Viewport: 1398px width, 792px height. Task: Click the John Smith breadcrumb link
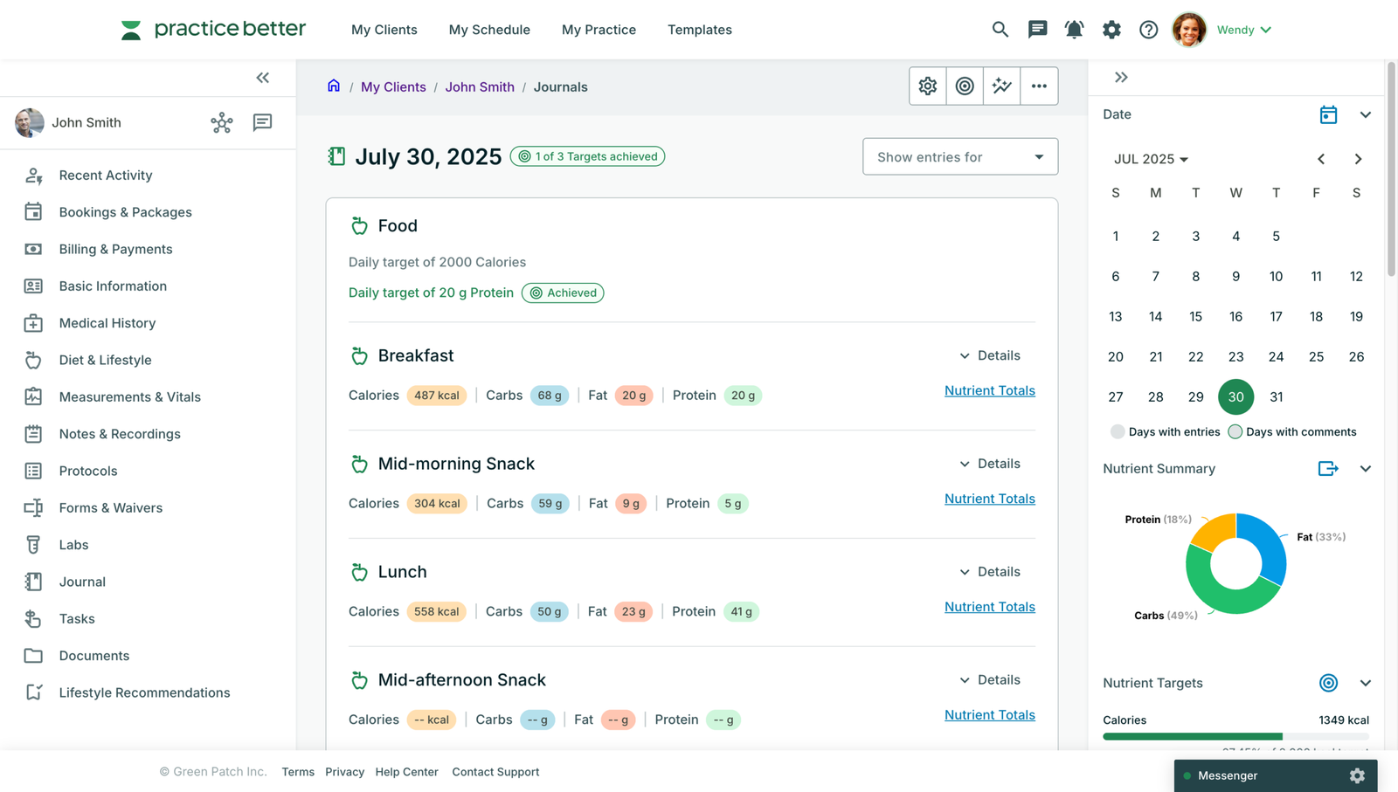point(479,86)
